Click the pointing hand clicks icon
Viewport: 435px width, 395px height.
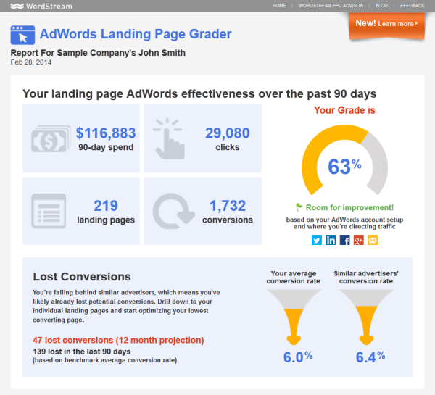coord(169,138)
